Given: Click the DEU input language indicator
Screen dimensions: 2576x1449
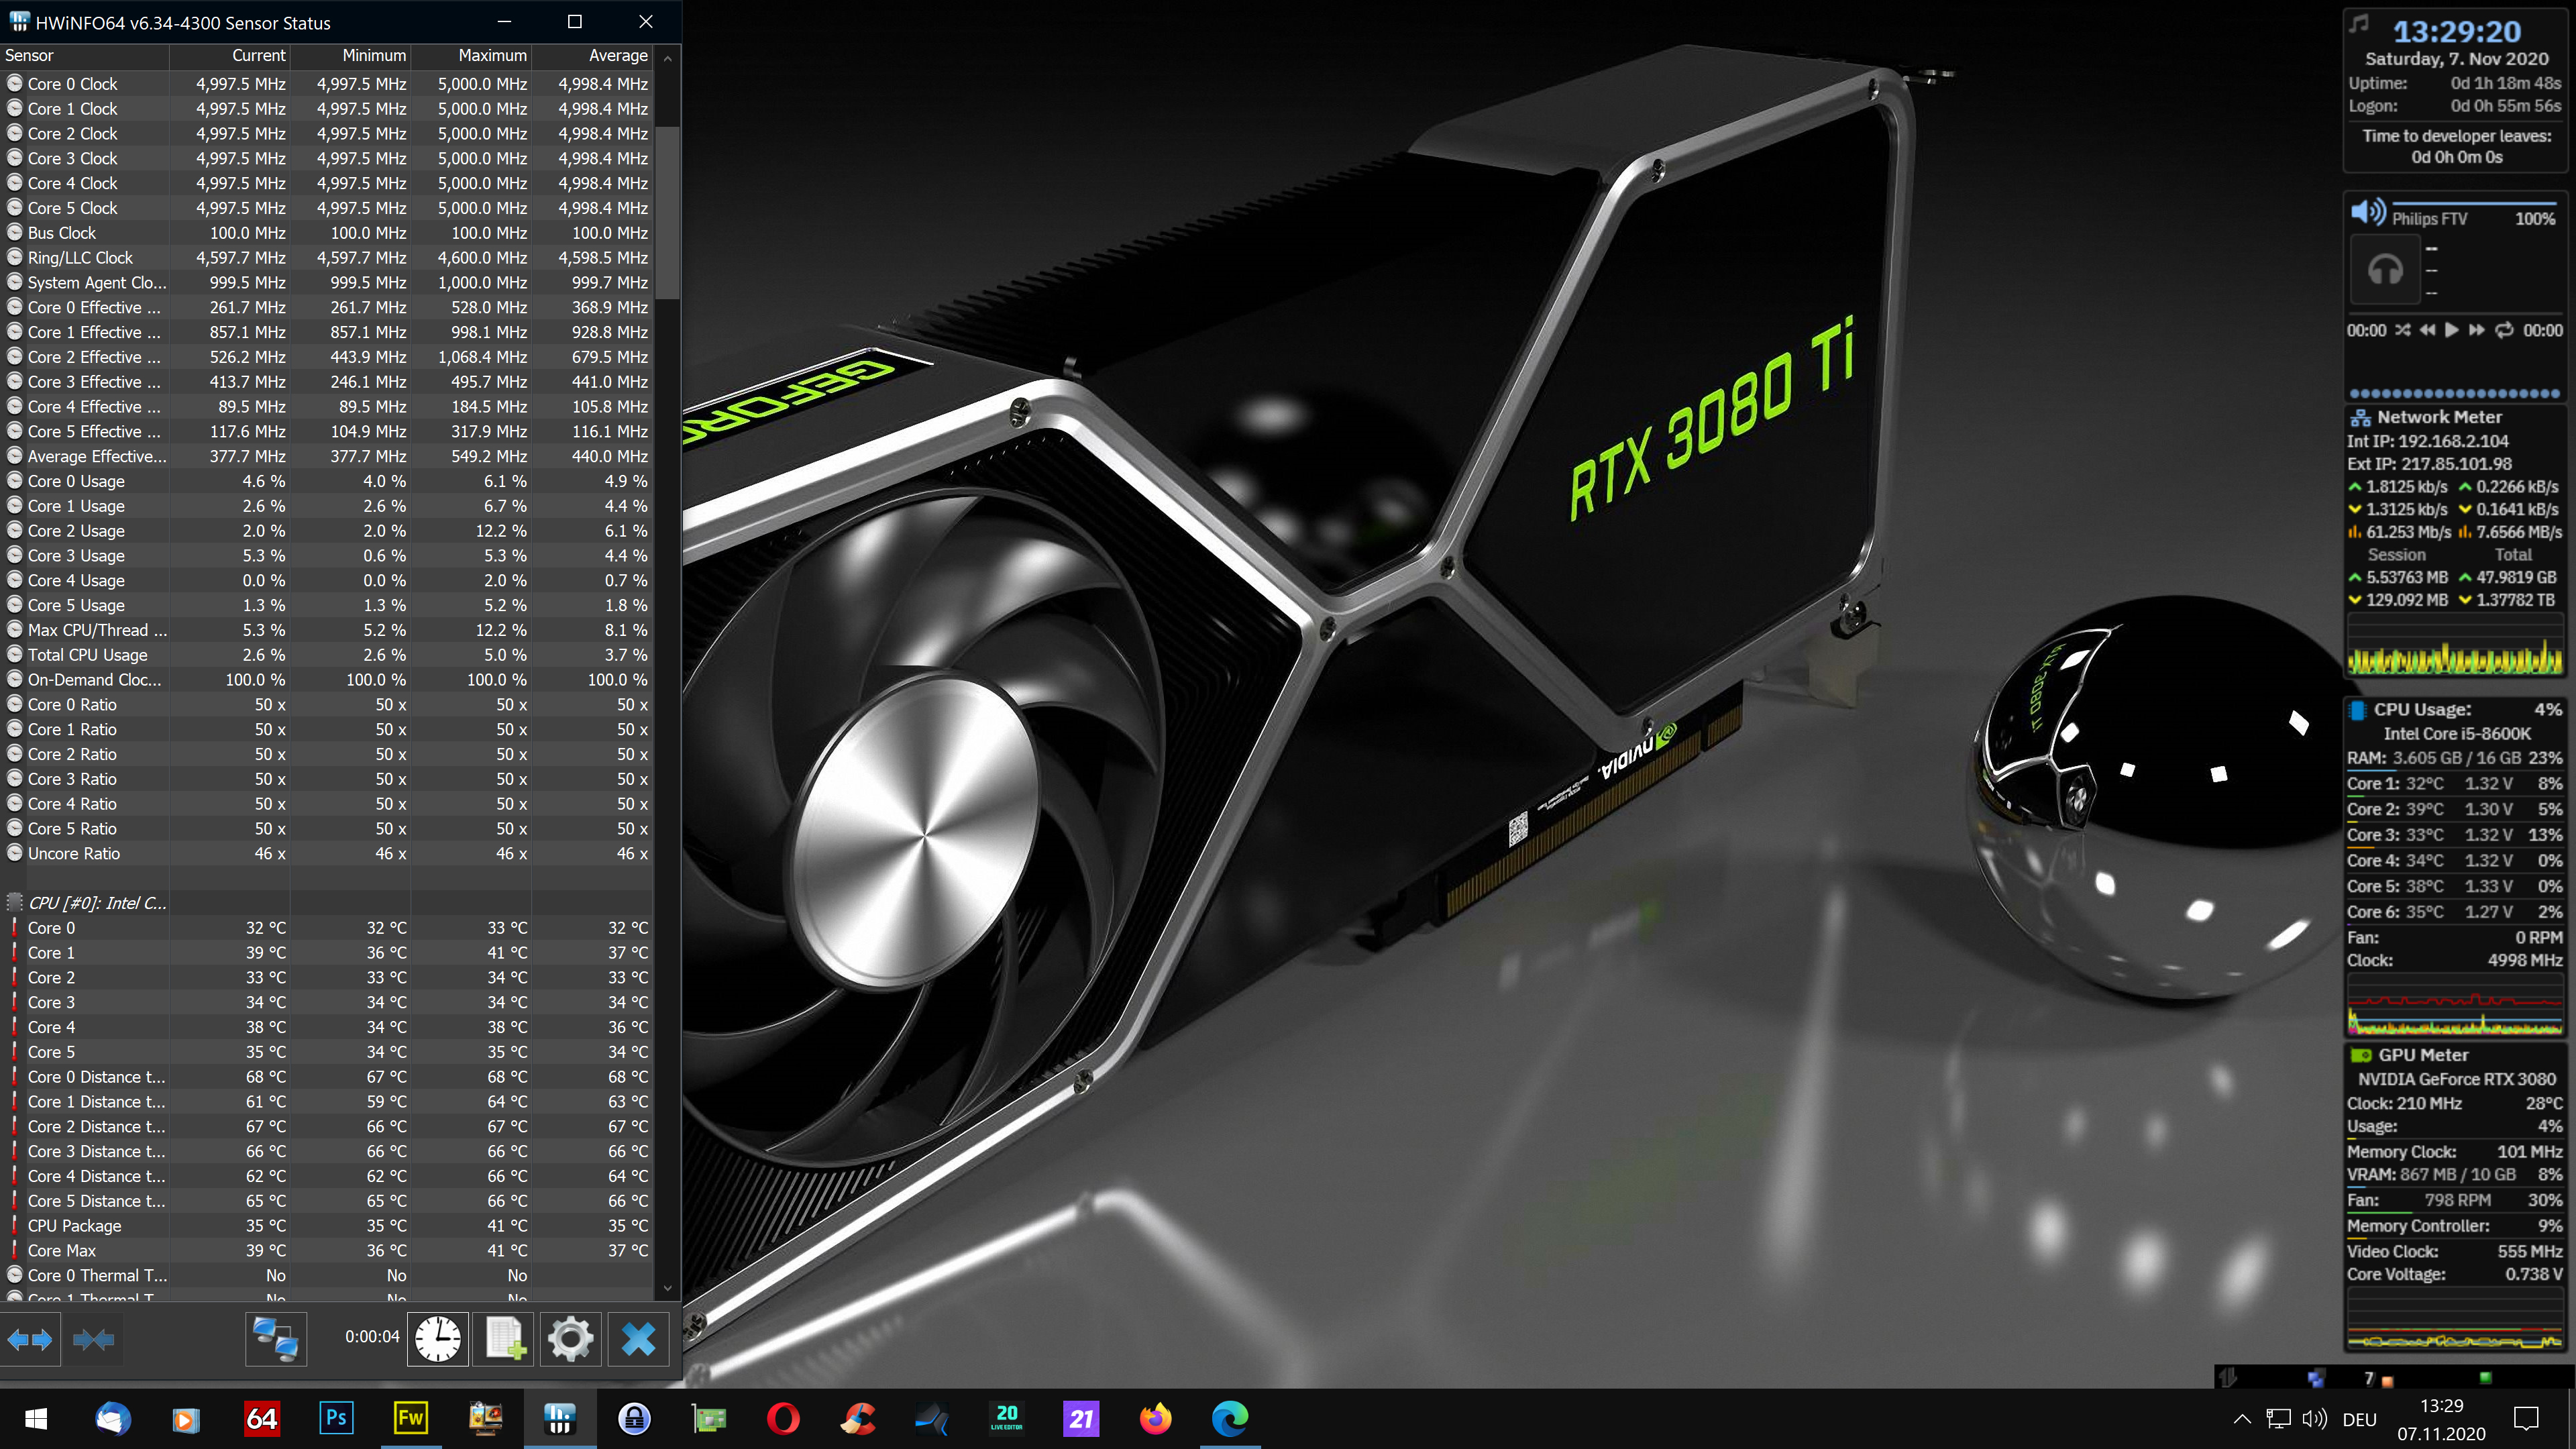Looking at the screenshot, I should (x=2359, y=1419).
